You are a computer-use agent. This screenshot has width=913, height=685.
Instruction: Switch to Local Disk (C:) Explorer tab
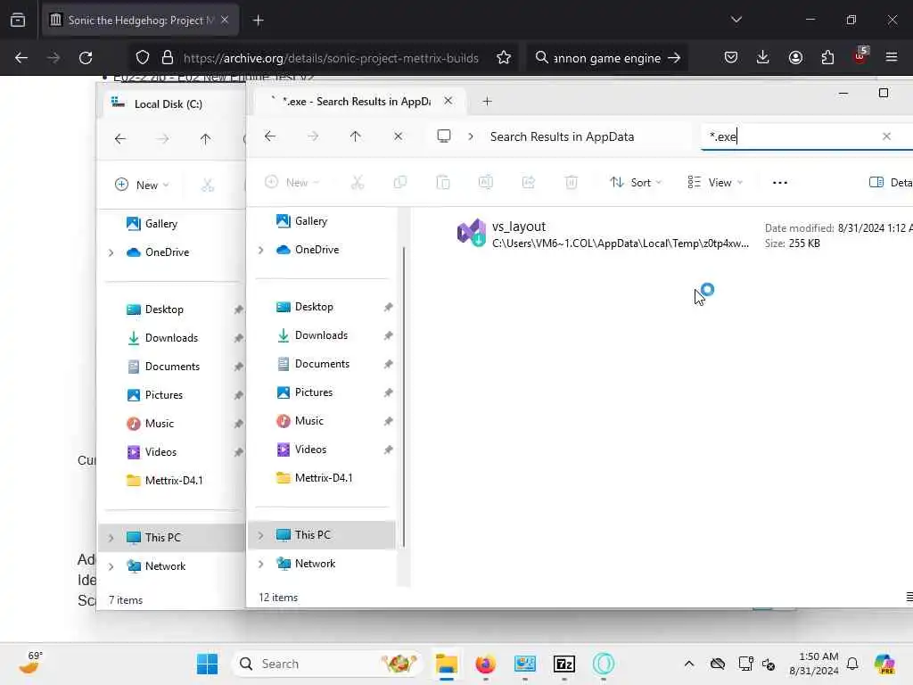169,103
